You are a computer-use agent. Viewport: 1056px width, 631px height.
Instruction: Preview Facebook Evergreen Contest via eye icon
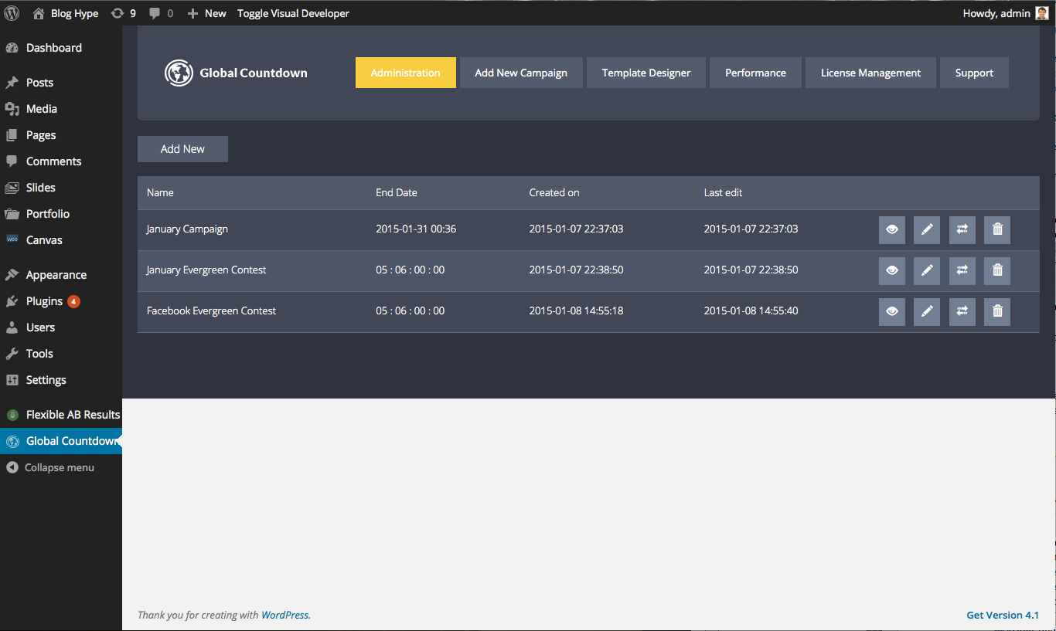(x=892, y=311)
